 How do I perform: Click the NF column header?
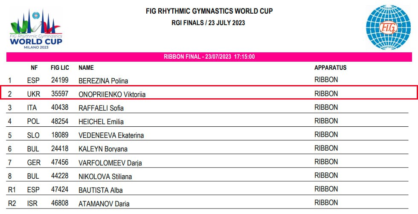(34, 68)
